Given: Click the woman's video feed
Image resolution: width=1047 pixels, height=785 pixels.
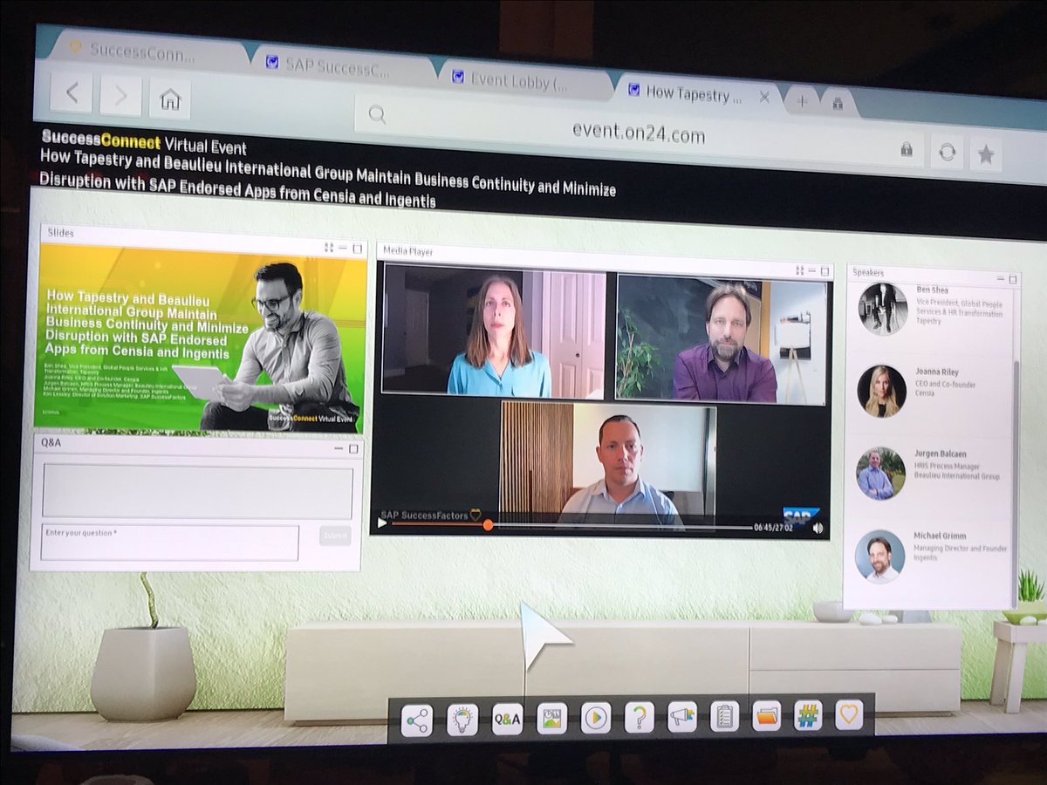Looking at the screenshot, I should 494,332.
